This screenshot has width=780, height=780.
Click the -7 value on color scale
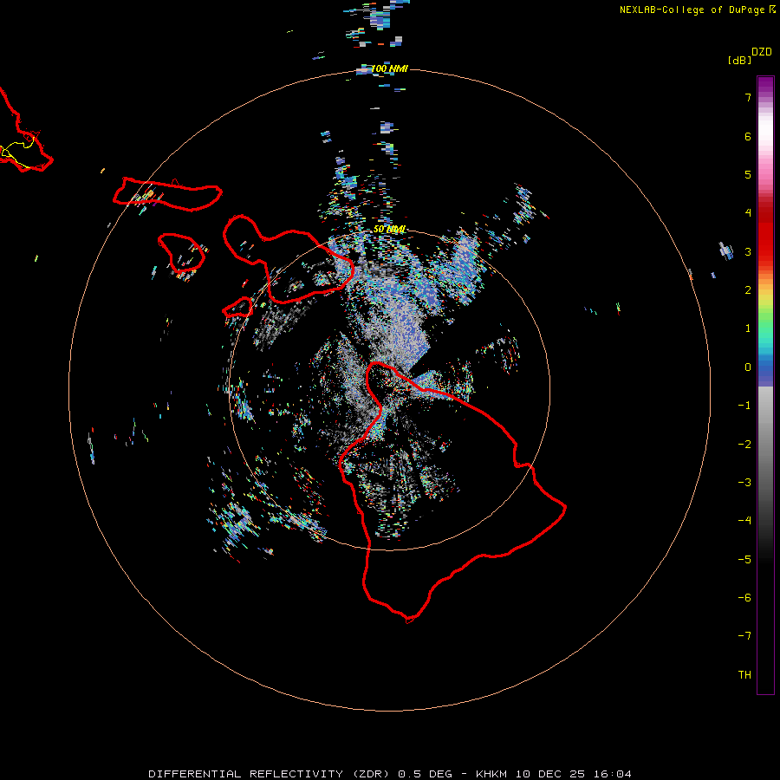(x=744, y=636)
